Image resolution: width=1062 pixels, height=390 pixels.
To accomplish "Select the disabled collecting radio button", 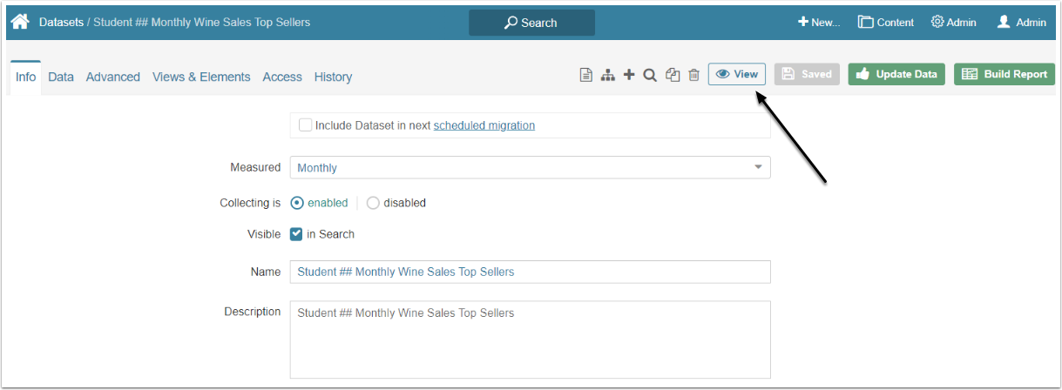I will click(x=373, y=203).
